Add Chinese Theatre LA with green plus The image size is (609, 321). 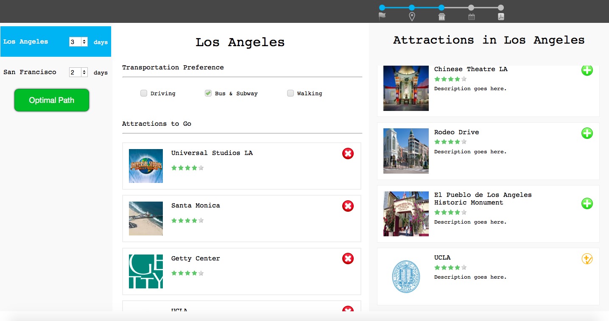(587, 70)
